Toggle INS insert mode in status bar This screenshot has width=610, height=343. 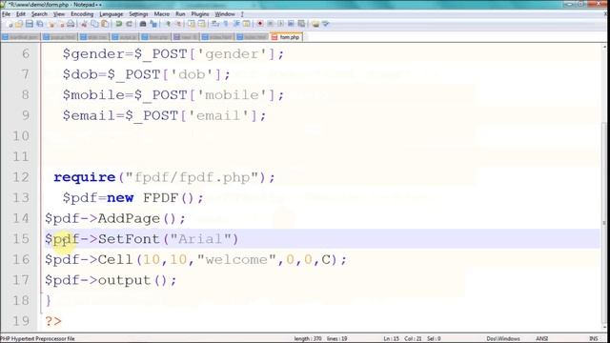[594, 339]
